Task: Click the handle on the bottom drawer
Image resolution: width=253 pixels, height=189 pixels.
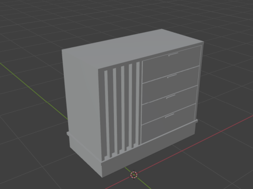Action: tap(170, 115)
